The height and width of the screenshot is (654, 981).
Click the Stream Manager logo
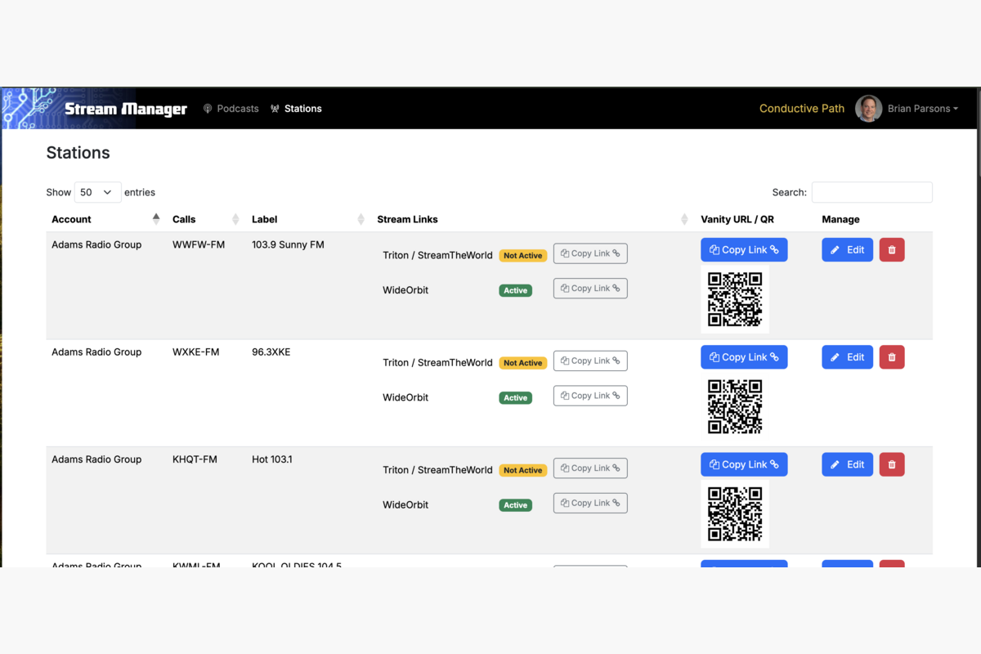tap(125, 109)
